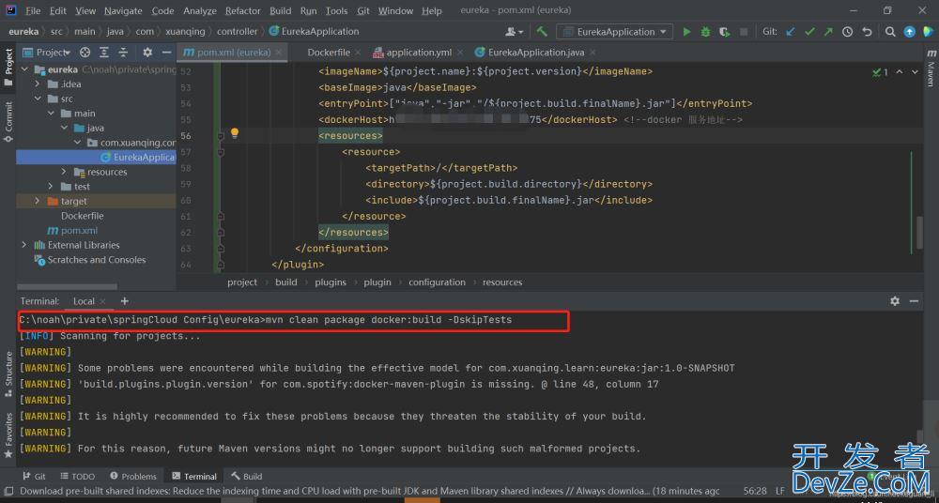Click 'configuration' in the editor breadcrumb
This screenshot has width=939, height=503.
coord(438,282)
